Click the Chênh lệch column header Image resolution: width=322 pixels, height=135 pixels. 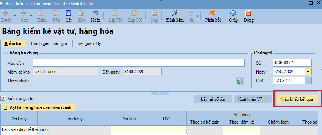click(x=278, y=122)
